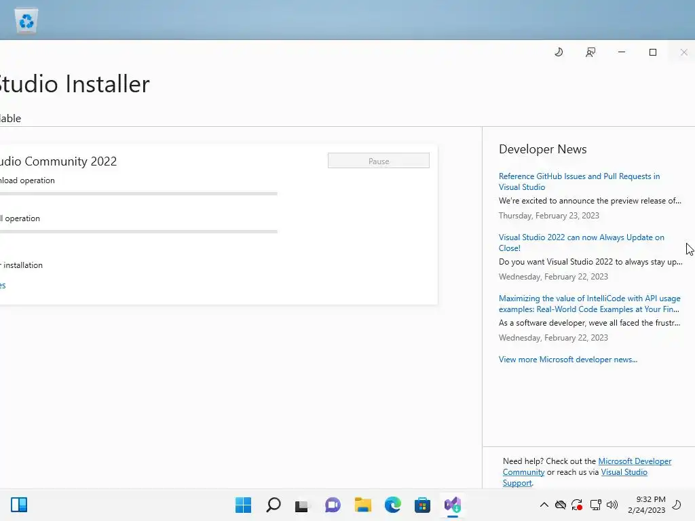Select 'As a software developer' summary text

(589, 323)
